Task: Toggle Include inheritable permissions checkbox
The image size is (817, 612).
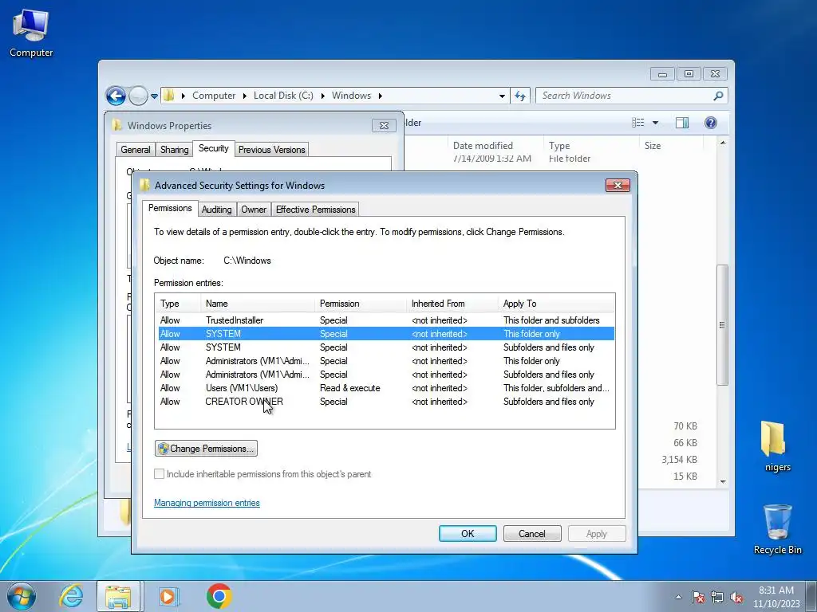Action: click(x=160, y=474)
